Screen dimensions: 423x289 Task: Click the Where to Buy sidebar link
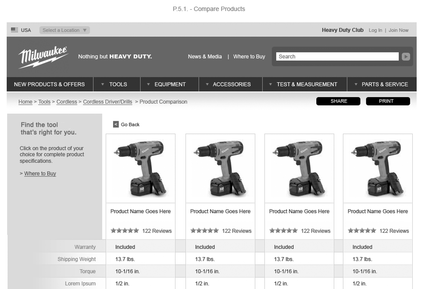click(40, 173)
